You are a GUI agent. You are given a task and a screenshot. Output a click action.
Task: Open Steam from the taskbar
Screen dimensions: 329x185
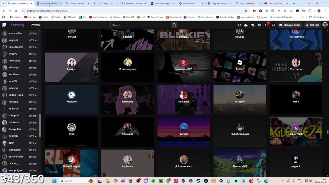198,181
